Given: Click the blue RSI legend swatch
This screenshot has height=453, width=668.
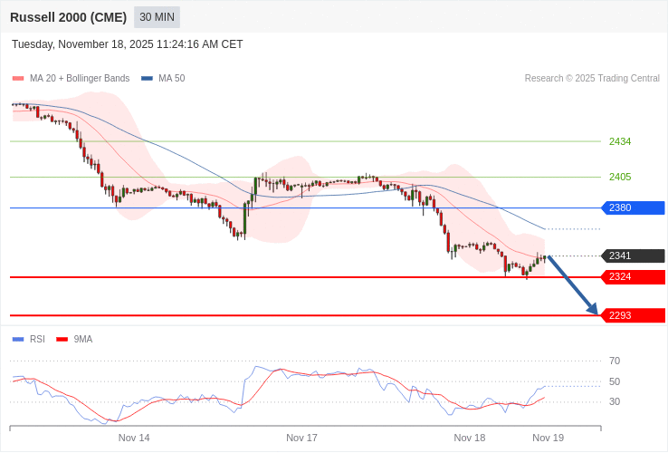Looking at the screenshot, I should (x=18, y=340).
